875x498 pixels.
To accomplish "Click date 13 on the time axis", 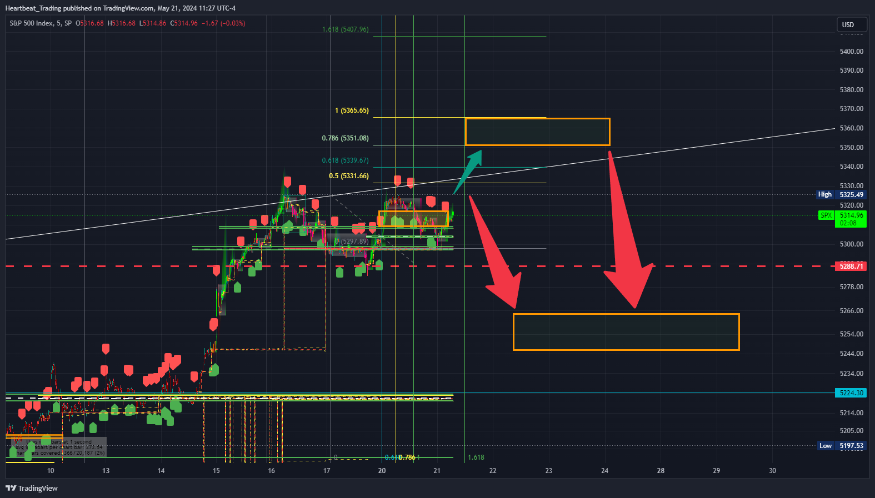I will click(x=106, y=471).
